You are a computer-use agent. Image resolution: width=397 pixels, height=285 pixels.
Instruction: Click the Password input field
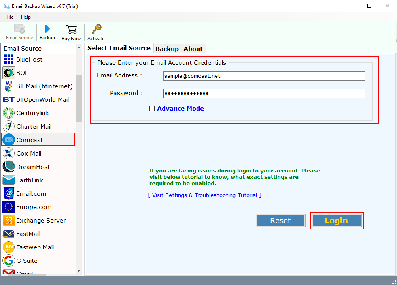[x=264, y=94]
